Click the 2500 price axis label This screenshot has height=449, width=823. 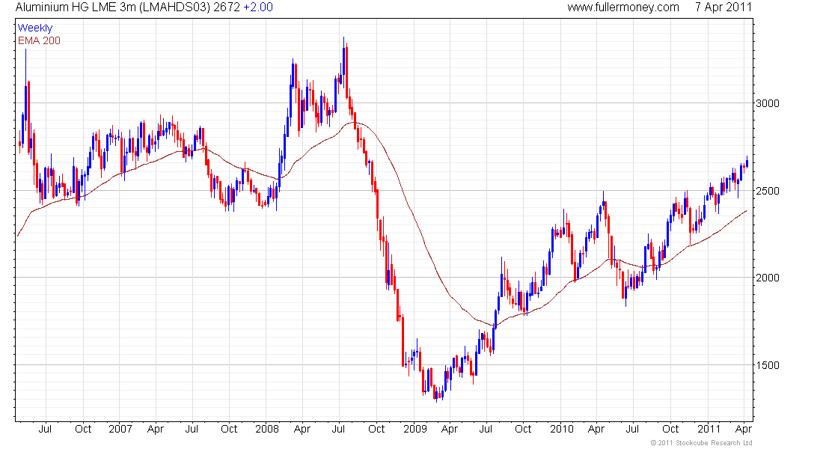pyautogui.click(x=768, y=191)
